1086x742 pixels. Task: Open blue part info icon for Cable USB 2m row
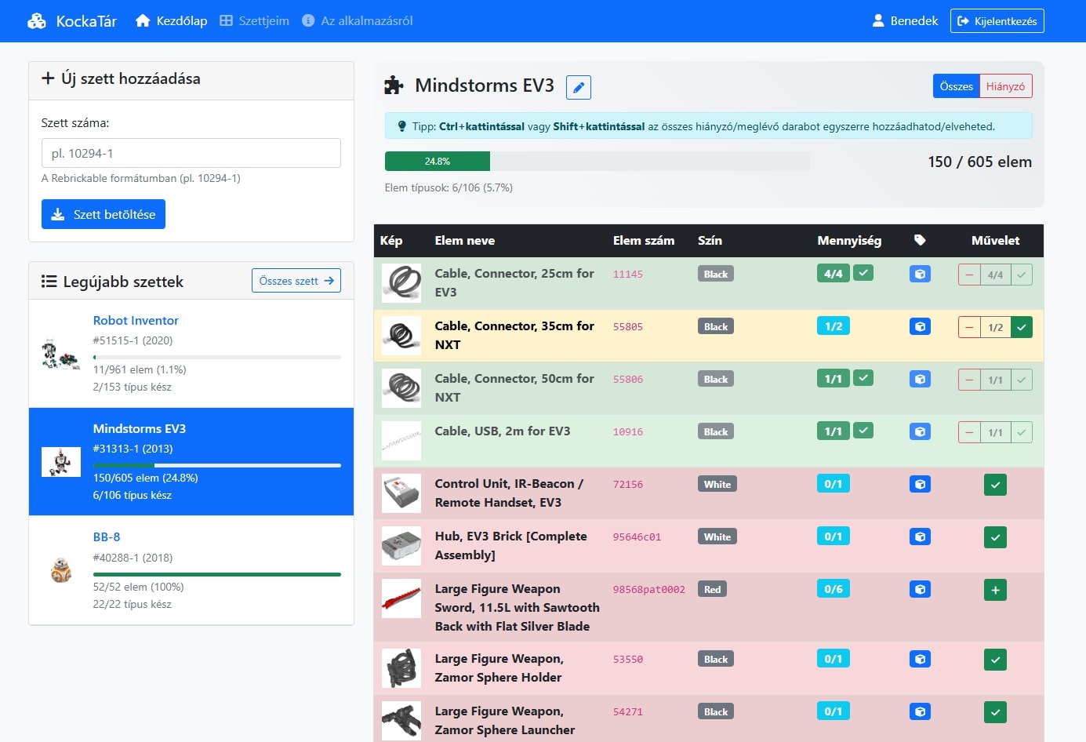pyautogui.click(x=921, y=431)
